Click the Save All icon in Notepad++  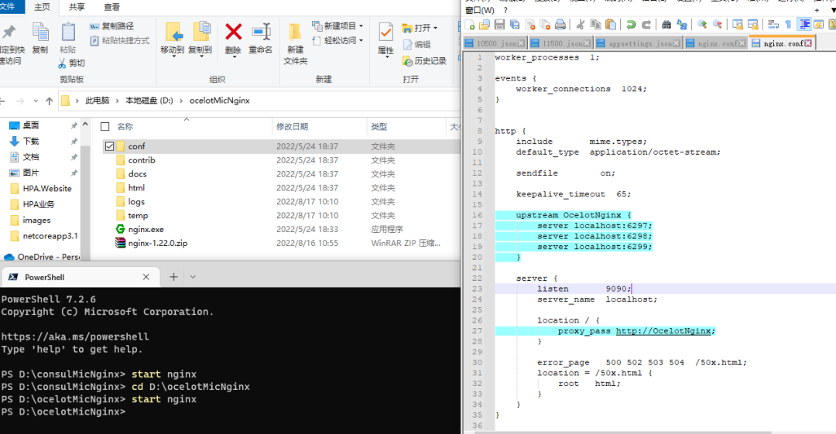515,25
